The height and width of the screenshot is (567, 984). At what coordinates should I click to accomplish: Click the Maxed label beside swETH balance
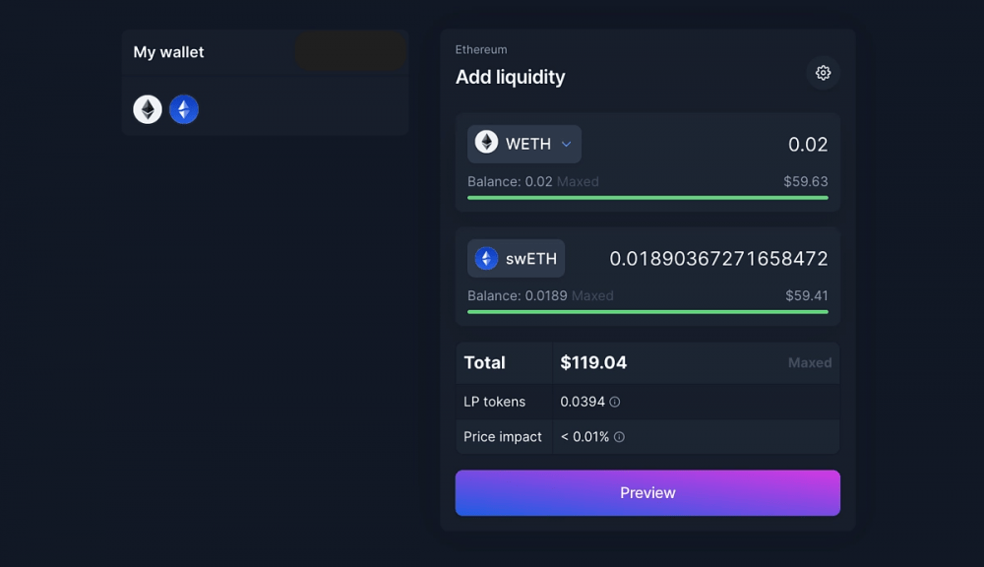pyautogui.click(x=592, y=295)
